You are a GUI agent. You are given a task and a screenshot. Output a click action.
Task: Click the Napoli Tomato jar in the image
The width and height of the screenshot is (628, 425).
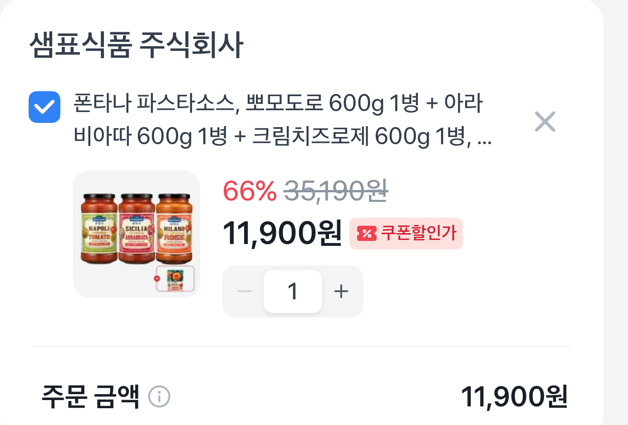click(x=99, y=229)
